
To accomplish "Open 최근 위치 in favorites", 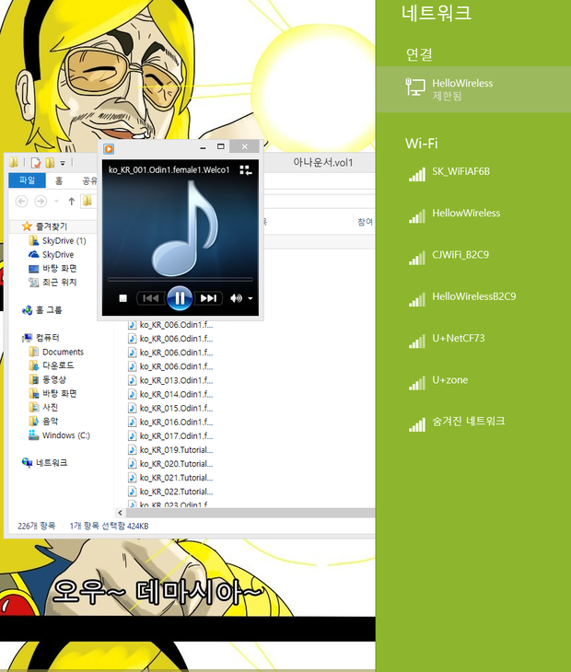I will click(59, 282).
